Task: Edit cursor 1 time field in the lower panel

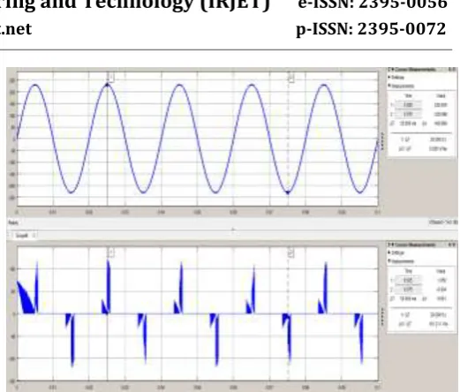Action: pyautogui.click(x=408, y=280)
